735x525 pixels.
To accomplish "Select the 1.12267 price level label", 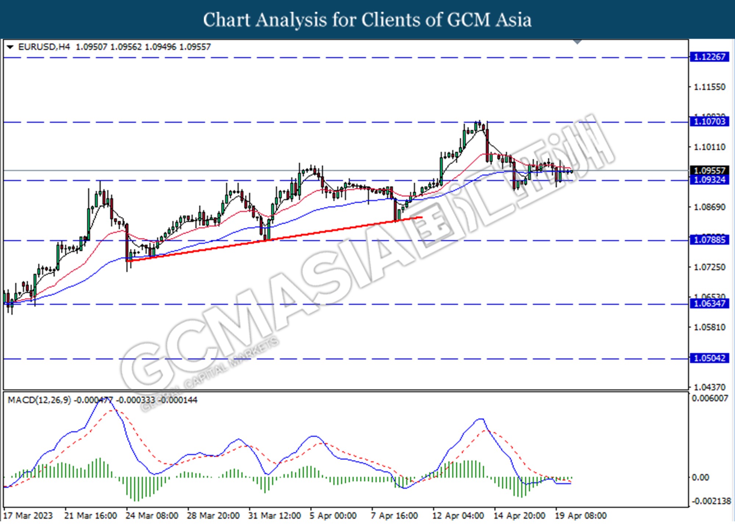I will click(709, 57).
